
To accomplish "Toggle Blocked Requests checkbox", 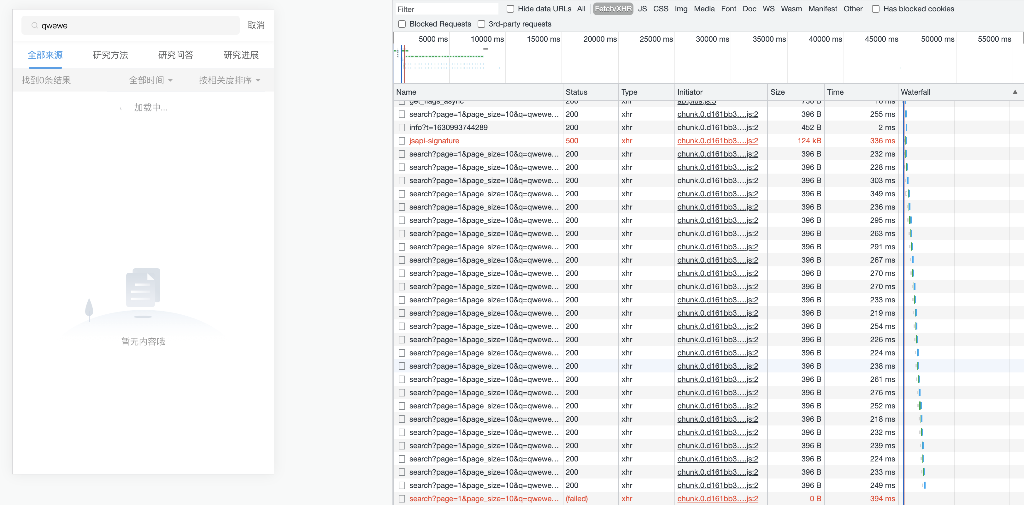I will pos(402,24).
